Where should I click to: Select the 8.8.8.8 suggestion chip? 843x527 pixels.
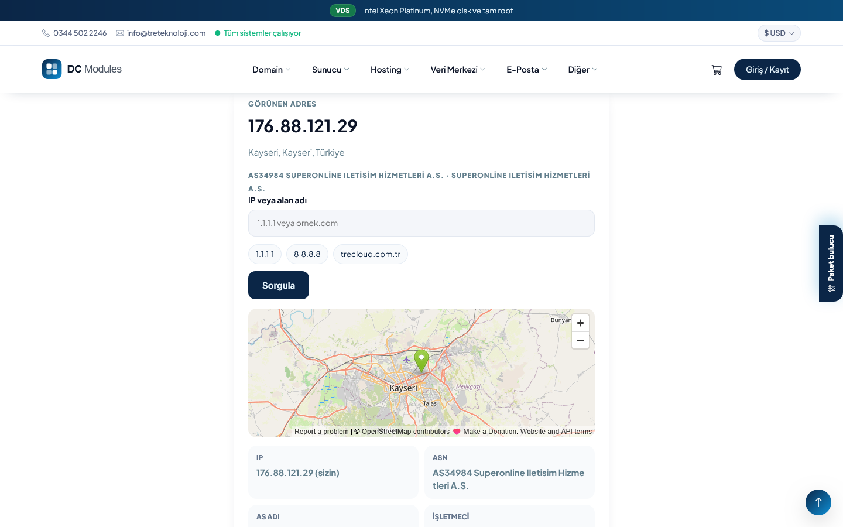coord(307,254)
